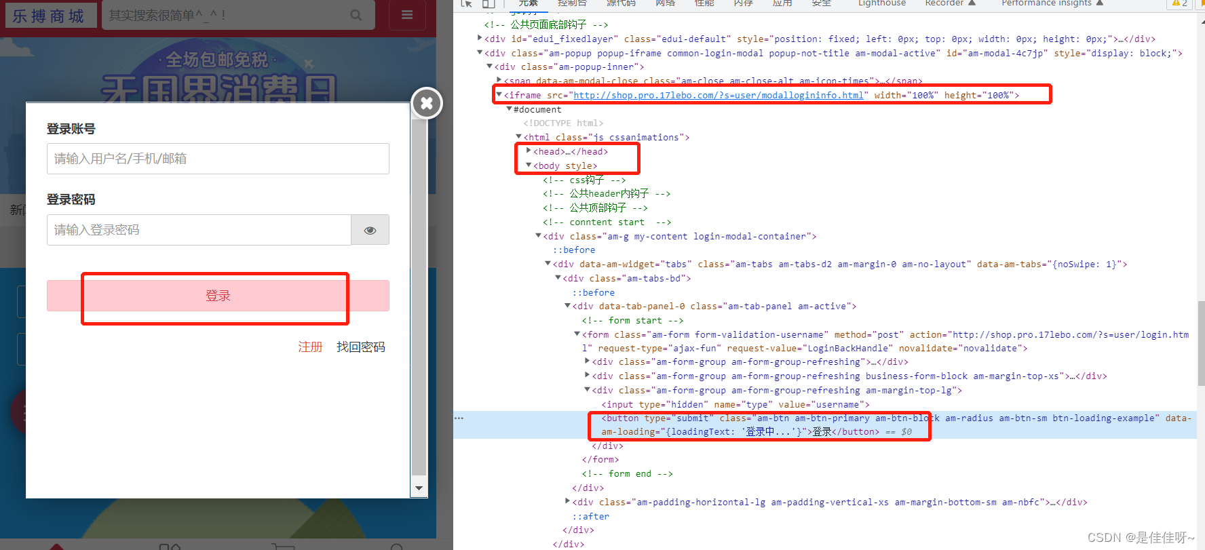Image resolution: width=1205 pixels, height=550 pixels.
Task: Collapse the body style node
Action: click(x=529, y=165)
